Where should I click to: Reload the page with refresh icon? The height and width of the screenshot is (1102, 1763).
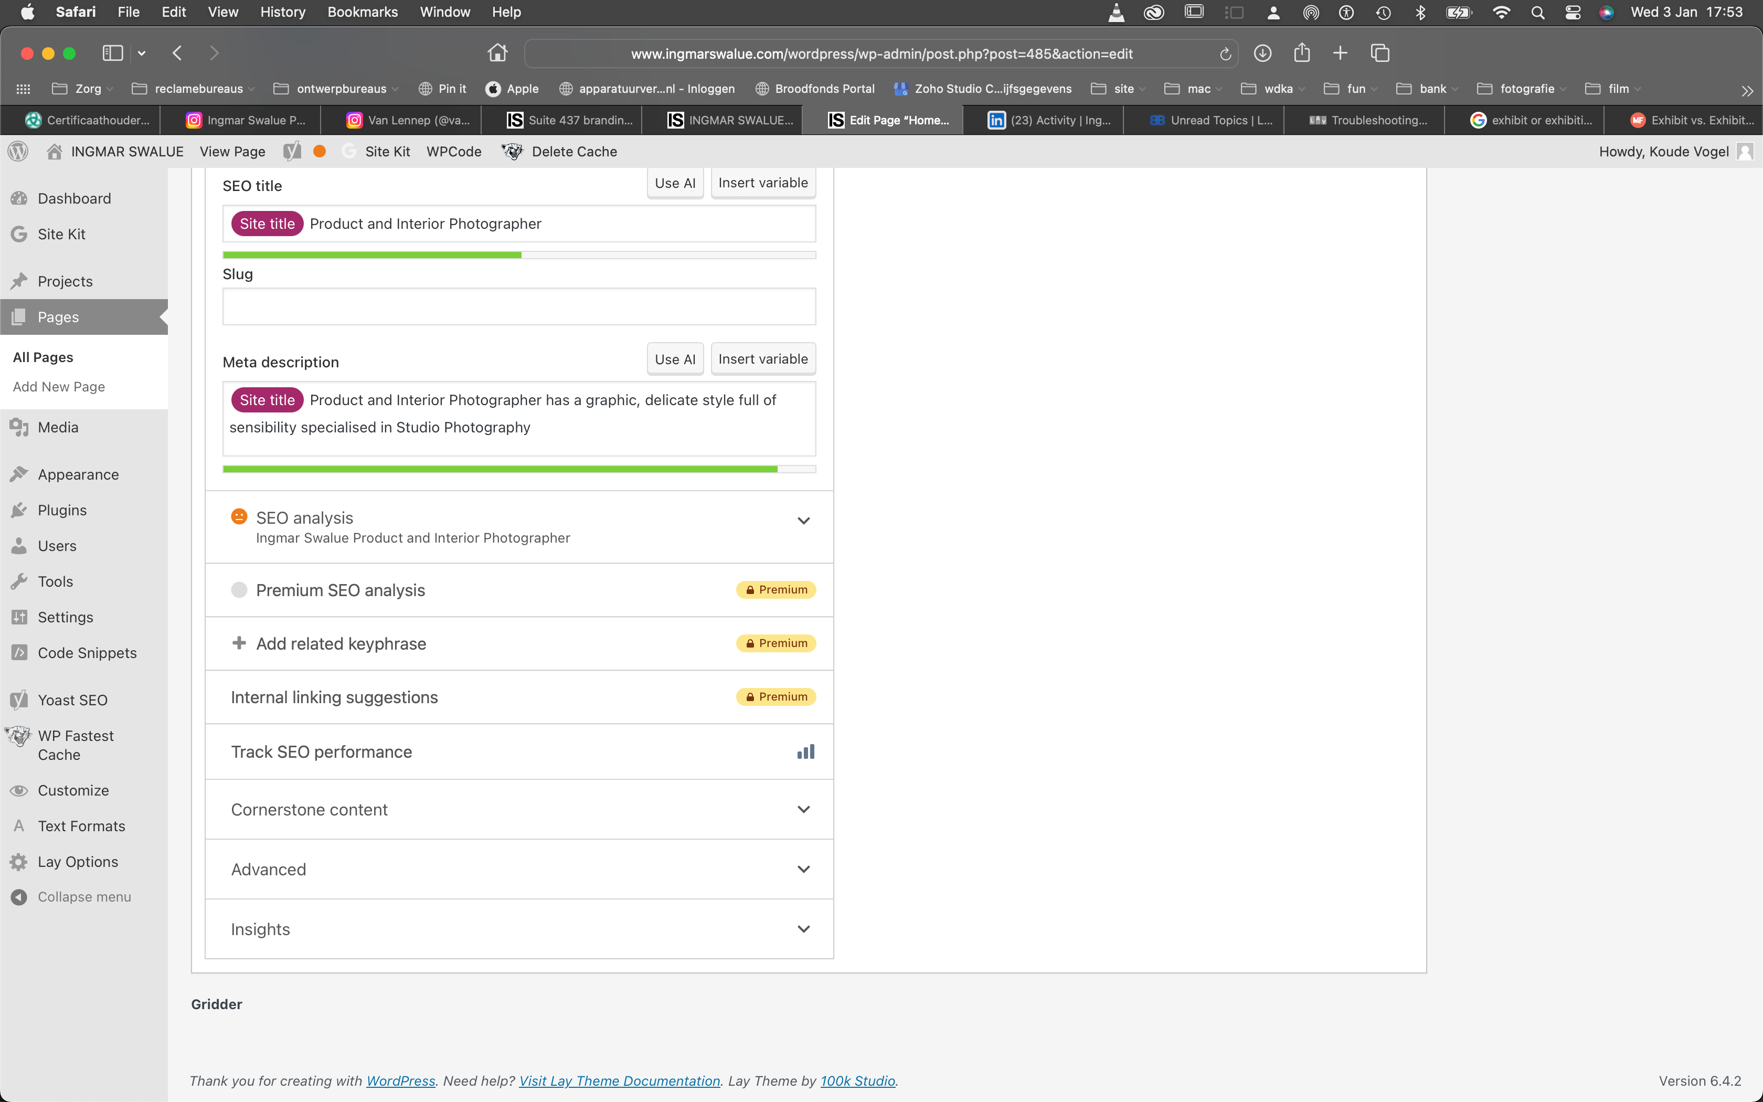(x=1225, y=54)
